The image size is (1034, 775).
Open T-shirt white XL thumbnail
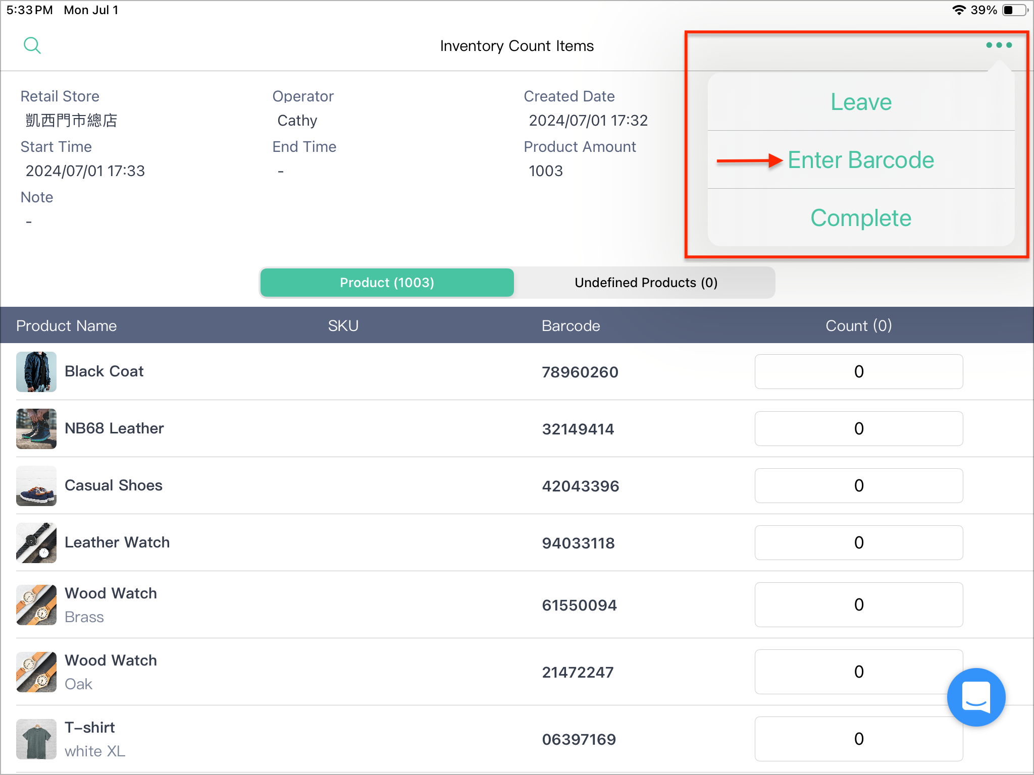(x=36, y=739)
